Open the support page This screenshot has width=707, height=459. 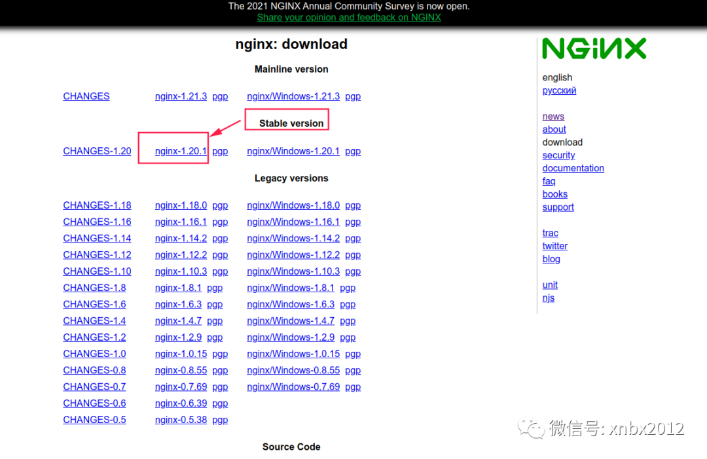558,207
